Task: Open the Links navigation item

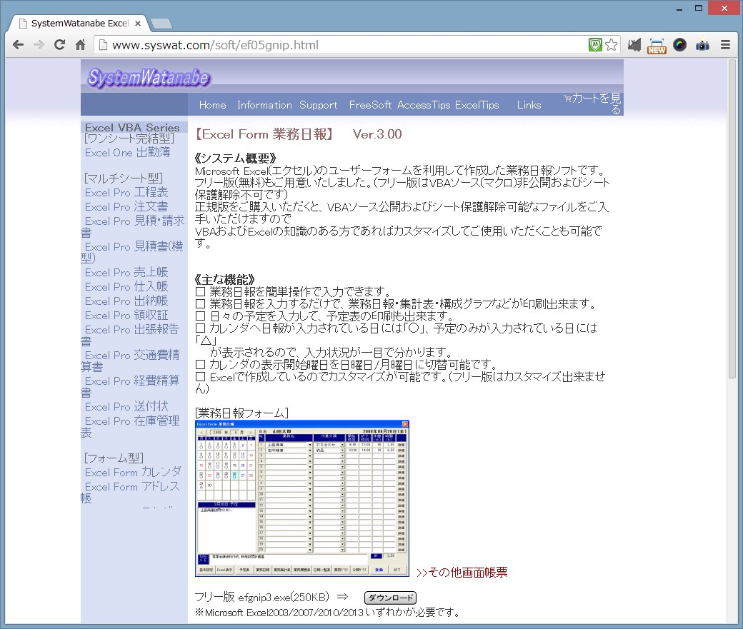Action: click(529, 105)
